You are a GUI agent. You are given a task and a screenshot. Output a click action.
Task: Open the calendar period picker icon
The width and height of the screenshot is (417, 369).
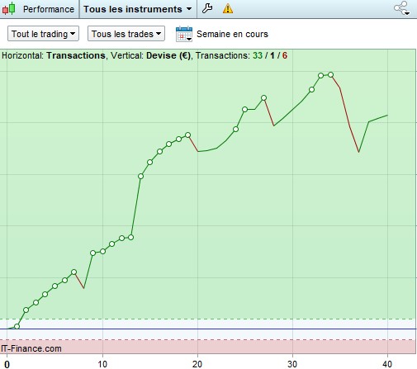(184, 34)
